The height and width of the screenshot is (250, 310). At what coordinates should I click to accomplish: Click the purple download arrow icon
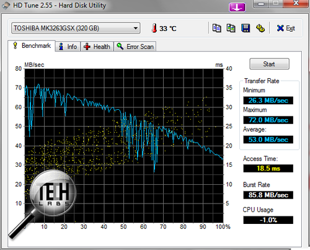click(x=237, y=7)
